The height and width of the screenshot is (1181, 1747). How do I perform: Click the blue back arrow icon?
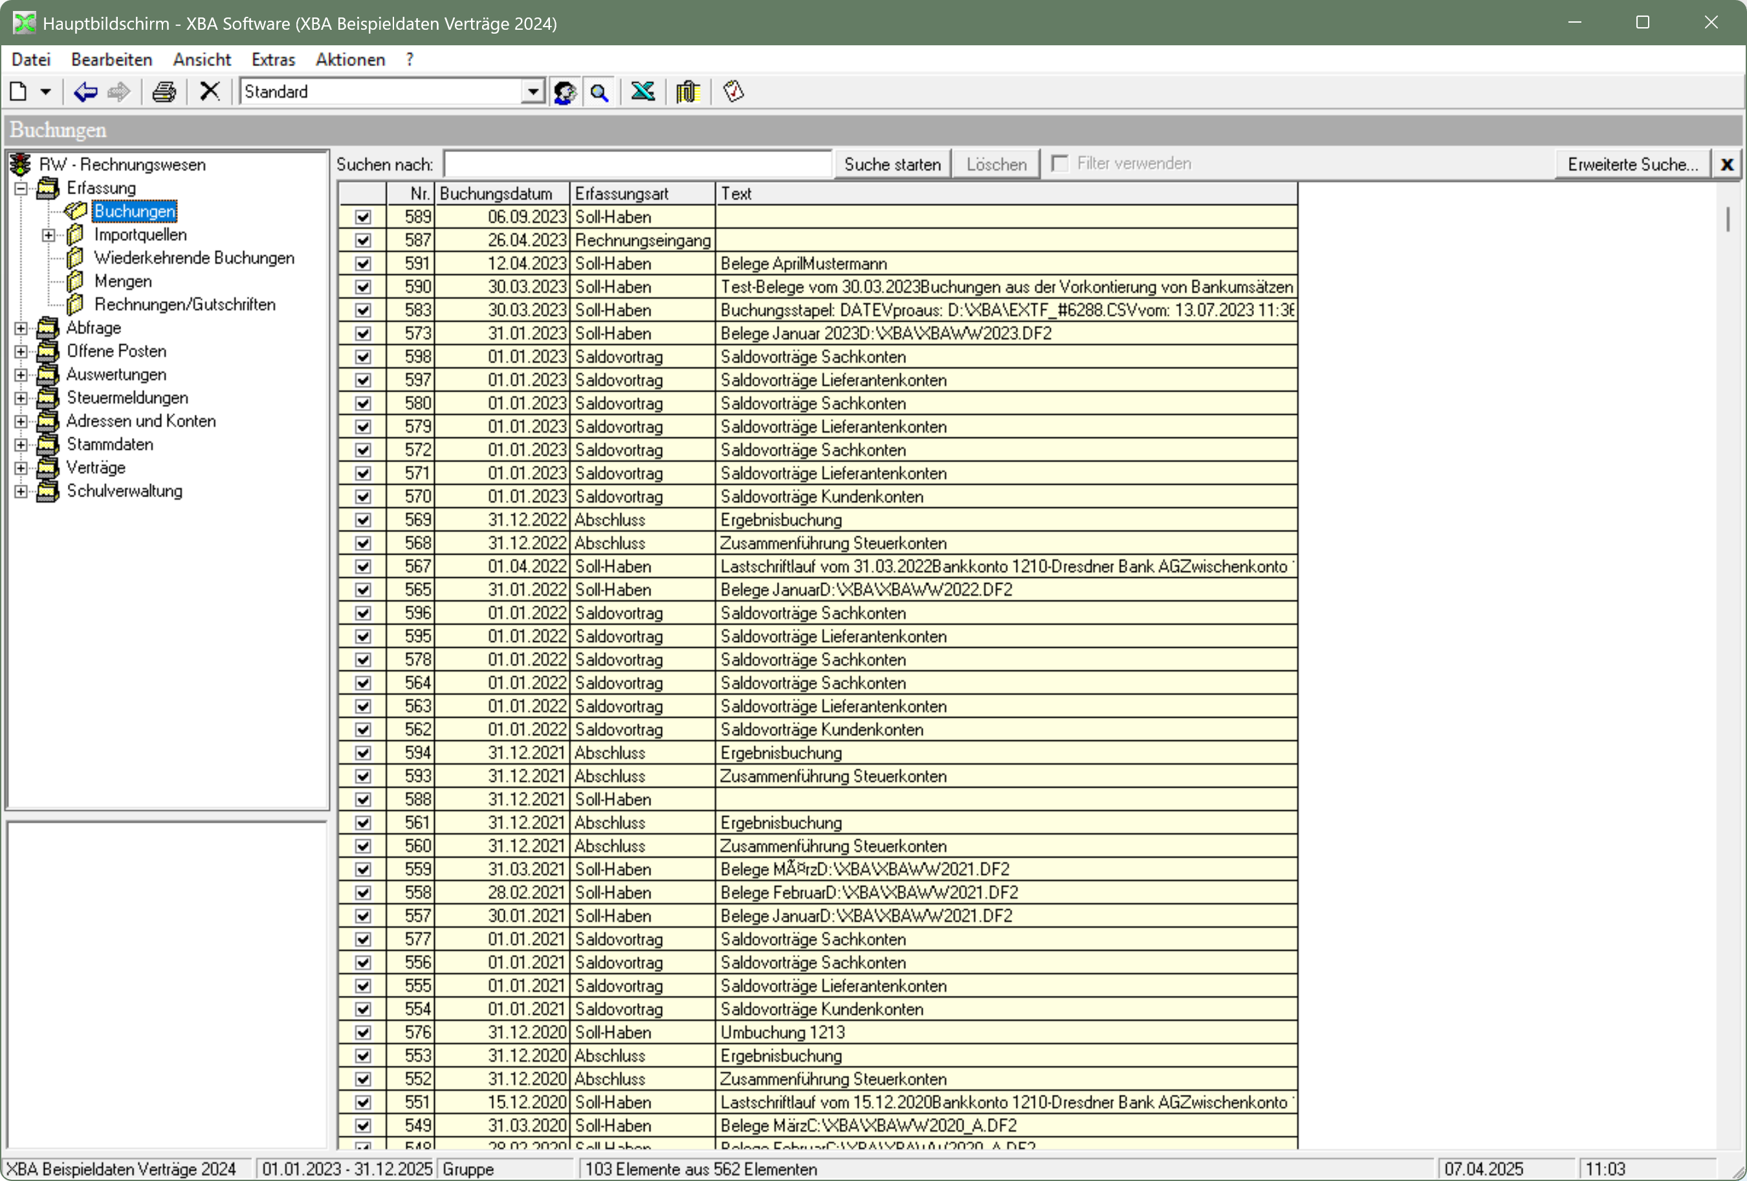point(85,92)
